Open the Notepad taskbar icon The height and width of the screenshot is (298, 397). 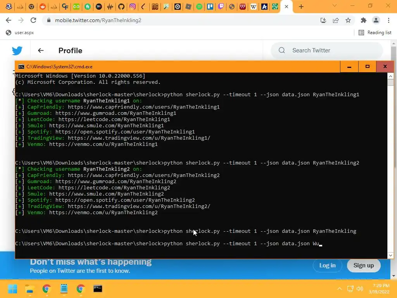[64, 289]
